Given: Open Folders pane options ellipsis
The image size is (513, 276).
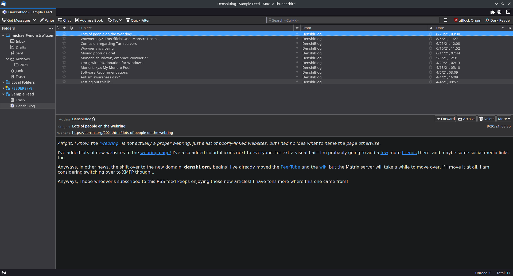Looking at the screenshot, I should pyautogui.click(x=51, y=28).
